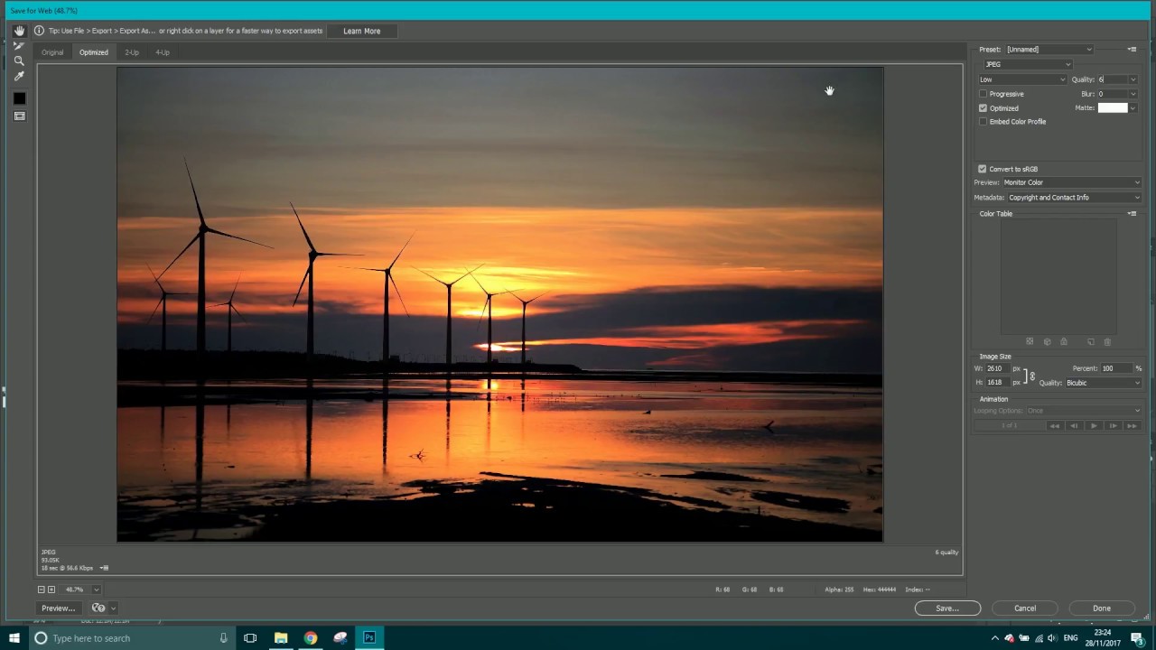This screenshot has width=1156, height=650.
Task: Open the Color Table panel menu icon
Action: coord(1132,214)
